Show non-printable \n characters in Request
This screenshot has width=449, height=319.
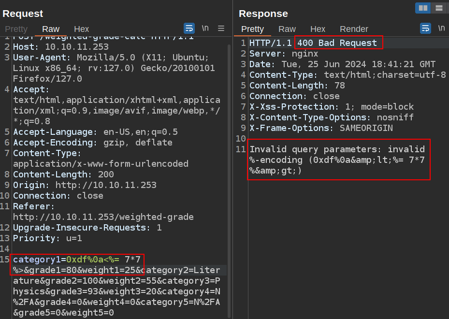(x=205, y=28)
